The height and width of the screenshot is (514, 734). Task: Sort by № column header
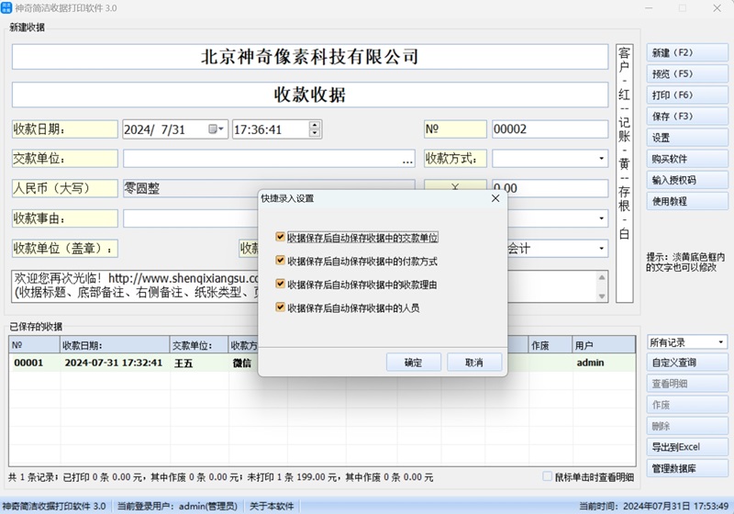pyautogui.click(x=35, y=345)
